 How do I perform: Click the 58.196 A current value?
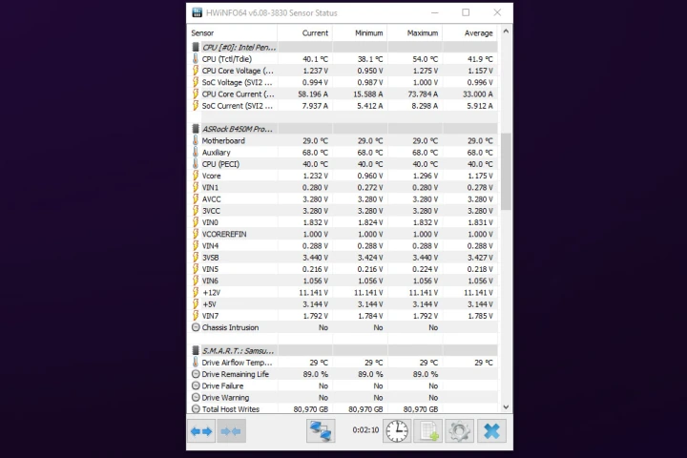(313, 94)
